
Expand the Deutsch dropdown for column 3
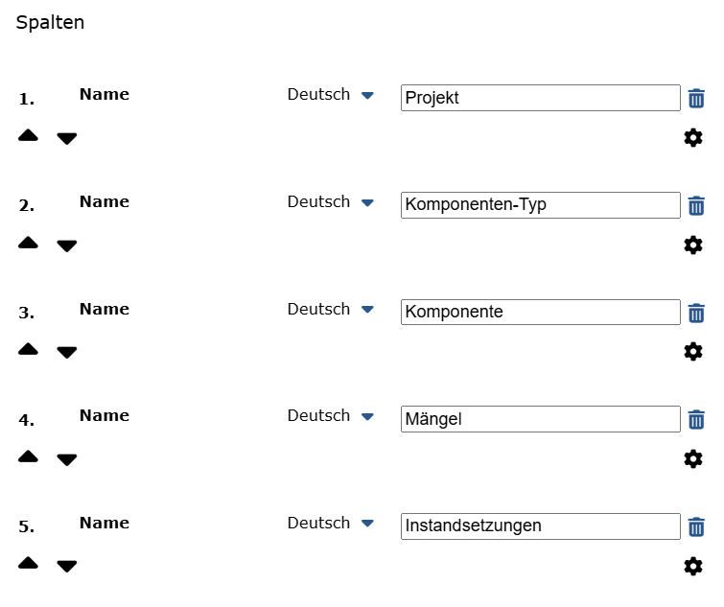(x=331, y=310)
